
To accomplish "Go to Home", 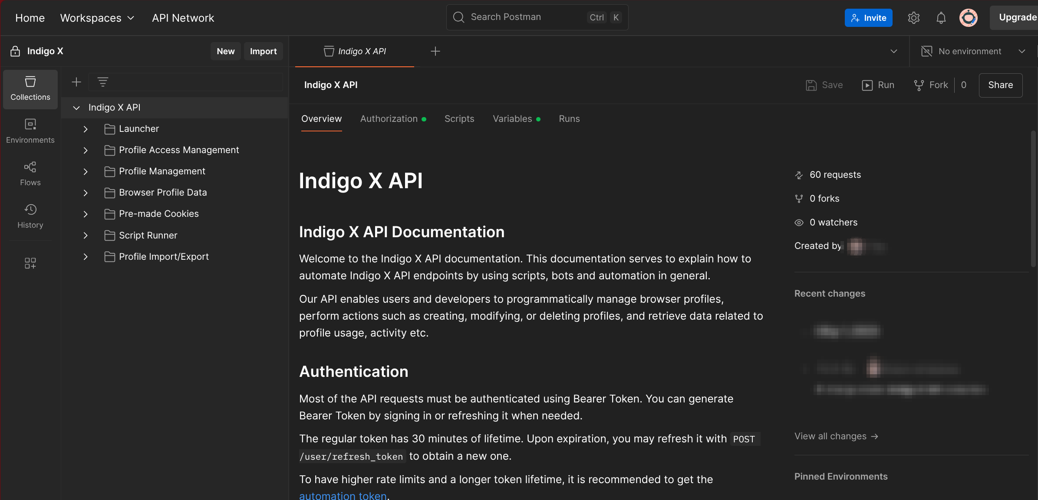I will [x=30, y=18].
